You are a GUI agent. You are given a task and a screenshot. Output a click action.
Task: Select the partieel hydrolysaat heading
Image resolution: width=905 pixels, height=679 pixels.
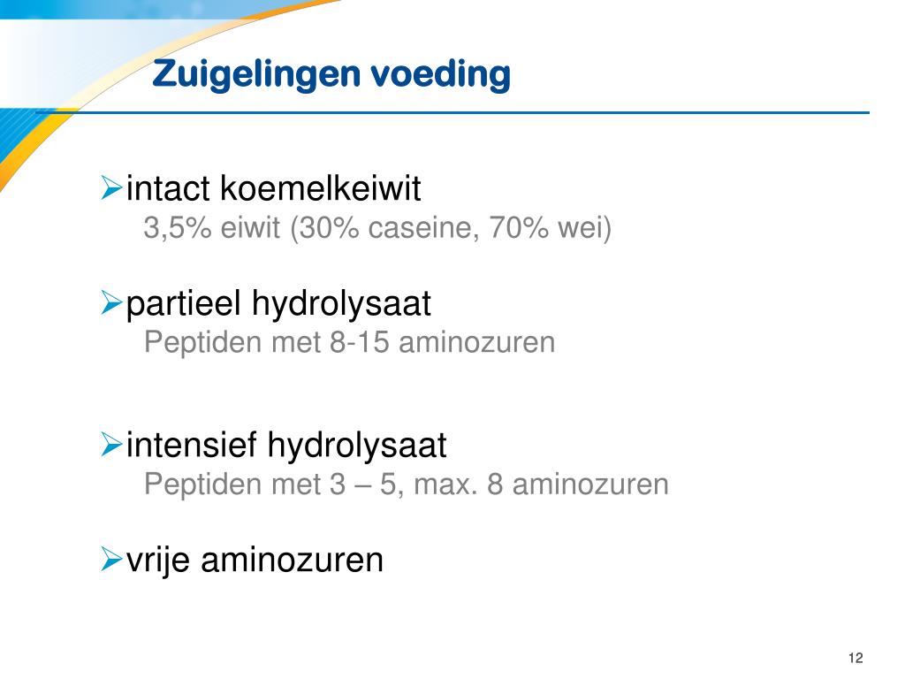click(278, 304)
